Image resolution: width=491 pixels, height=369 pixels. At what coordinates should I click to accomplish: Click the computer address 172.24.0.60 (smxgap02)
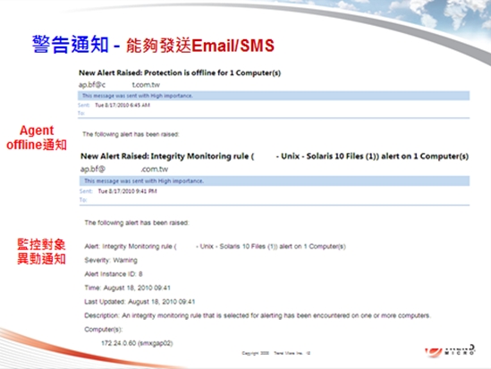coord(137,343)
